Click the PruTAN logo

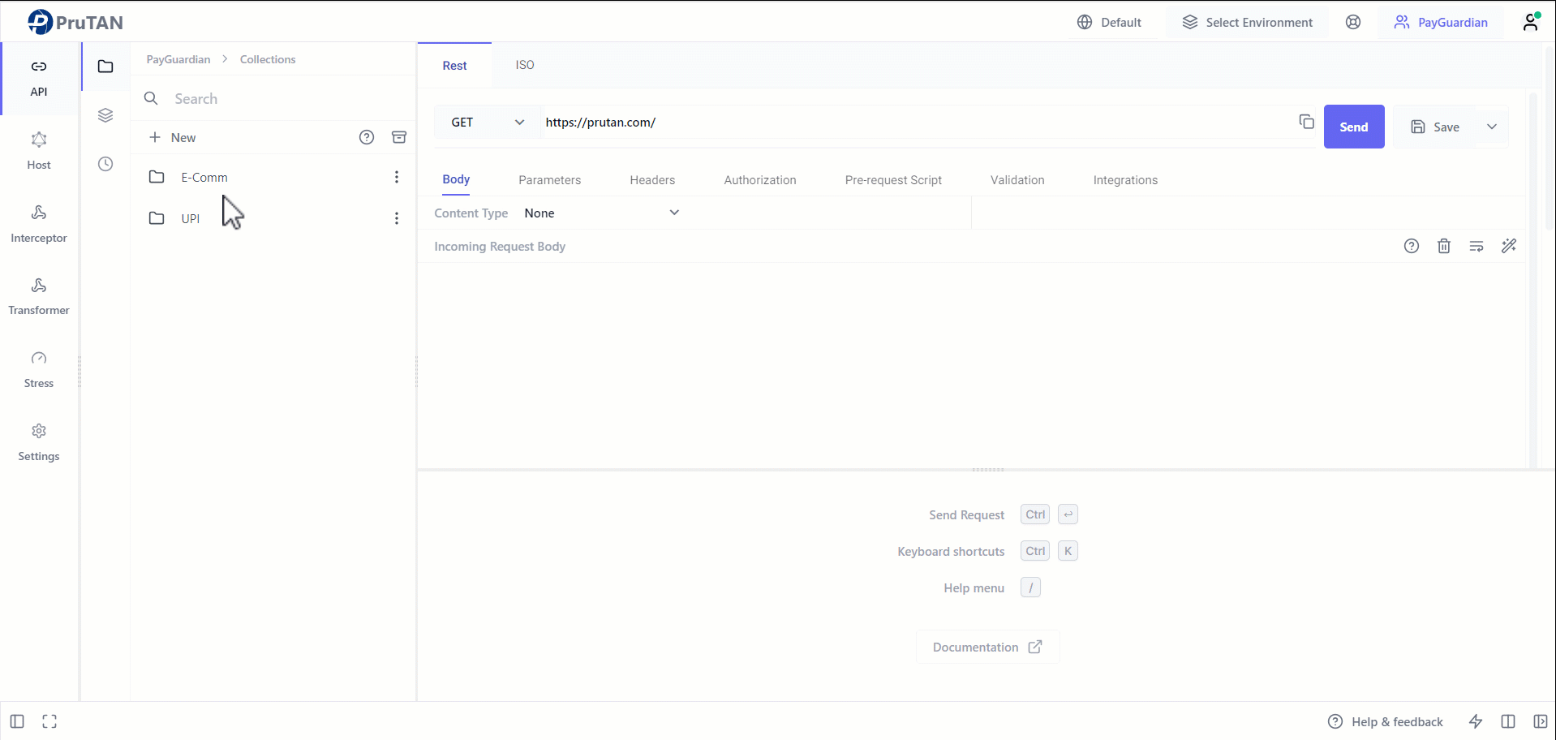pyautogui.click(x=75, y=22)
